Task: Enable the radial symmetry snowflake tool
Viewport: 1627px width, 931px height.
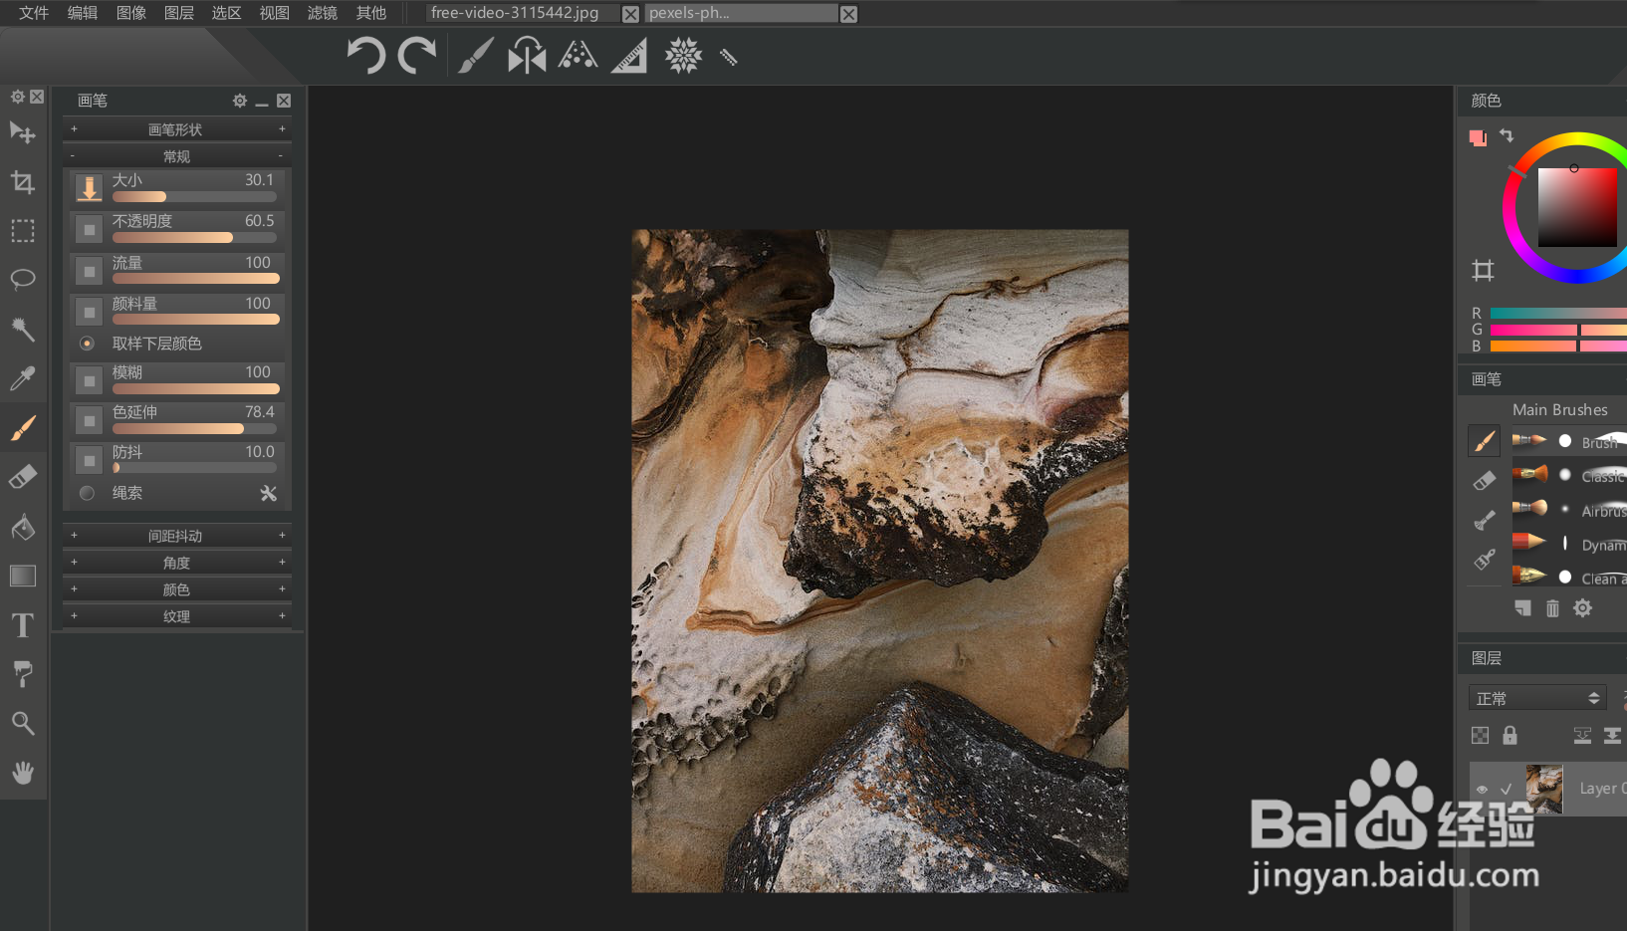Action: (684, 55)
